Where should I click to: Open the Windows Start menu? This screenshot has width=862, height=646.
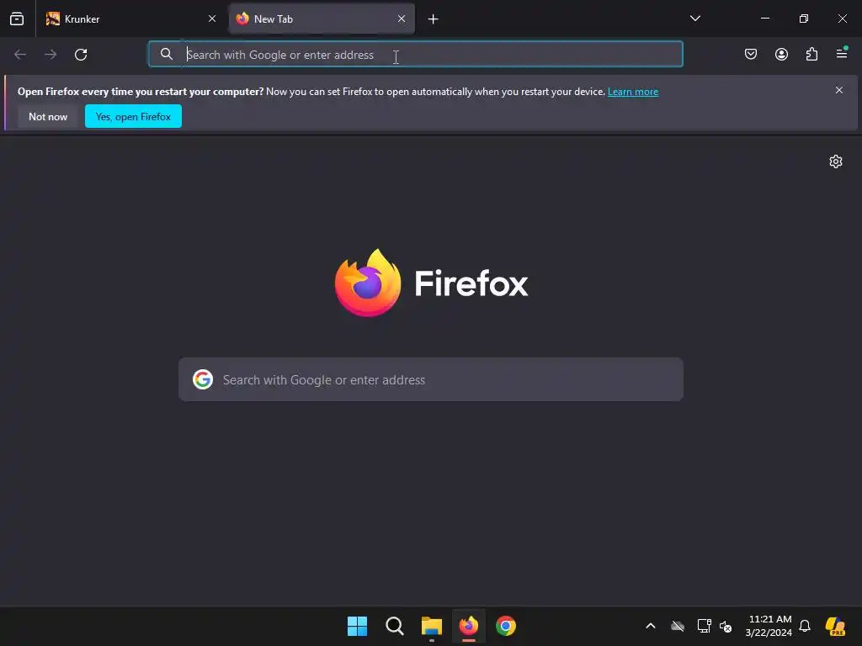pyautogui.click(x=357, y=626)
